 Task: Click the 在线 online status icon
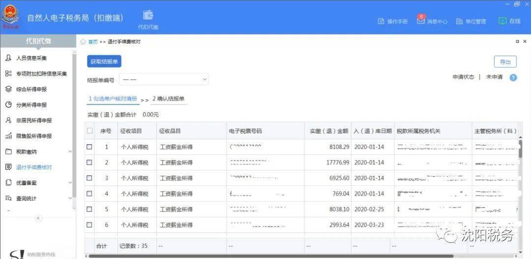click(x=502, y=21)
